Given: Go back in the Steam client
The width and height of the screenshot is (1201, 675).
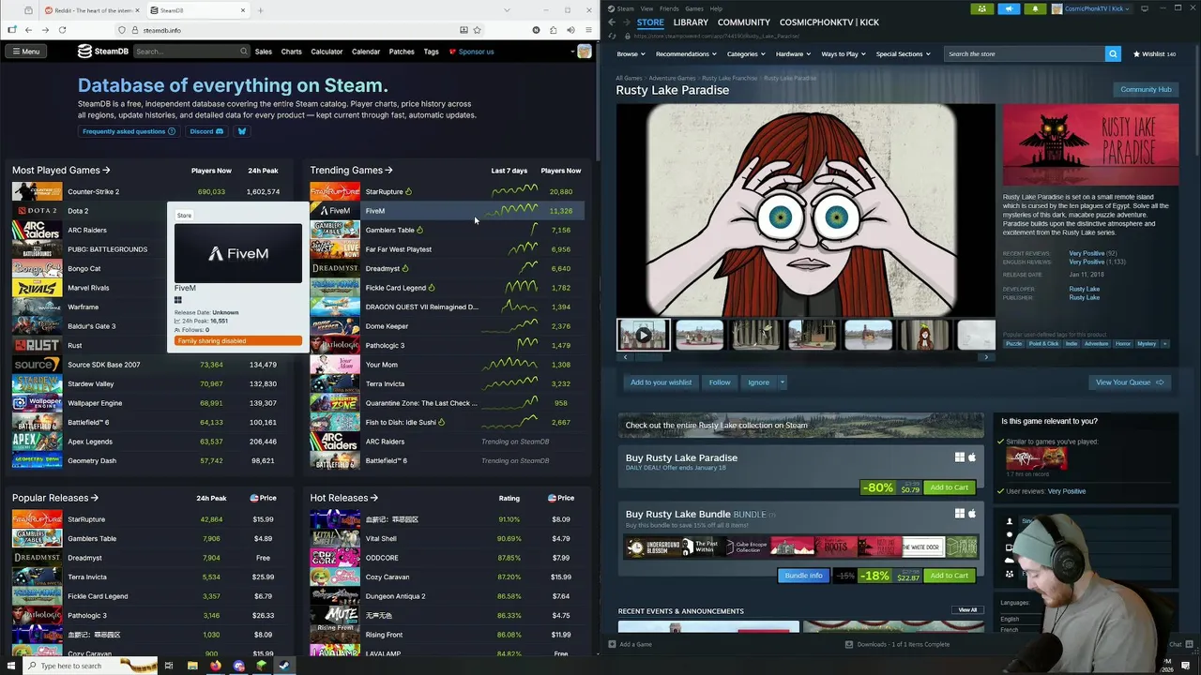Looking at the screenshot, I should (x=612, y=22).
